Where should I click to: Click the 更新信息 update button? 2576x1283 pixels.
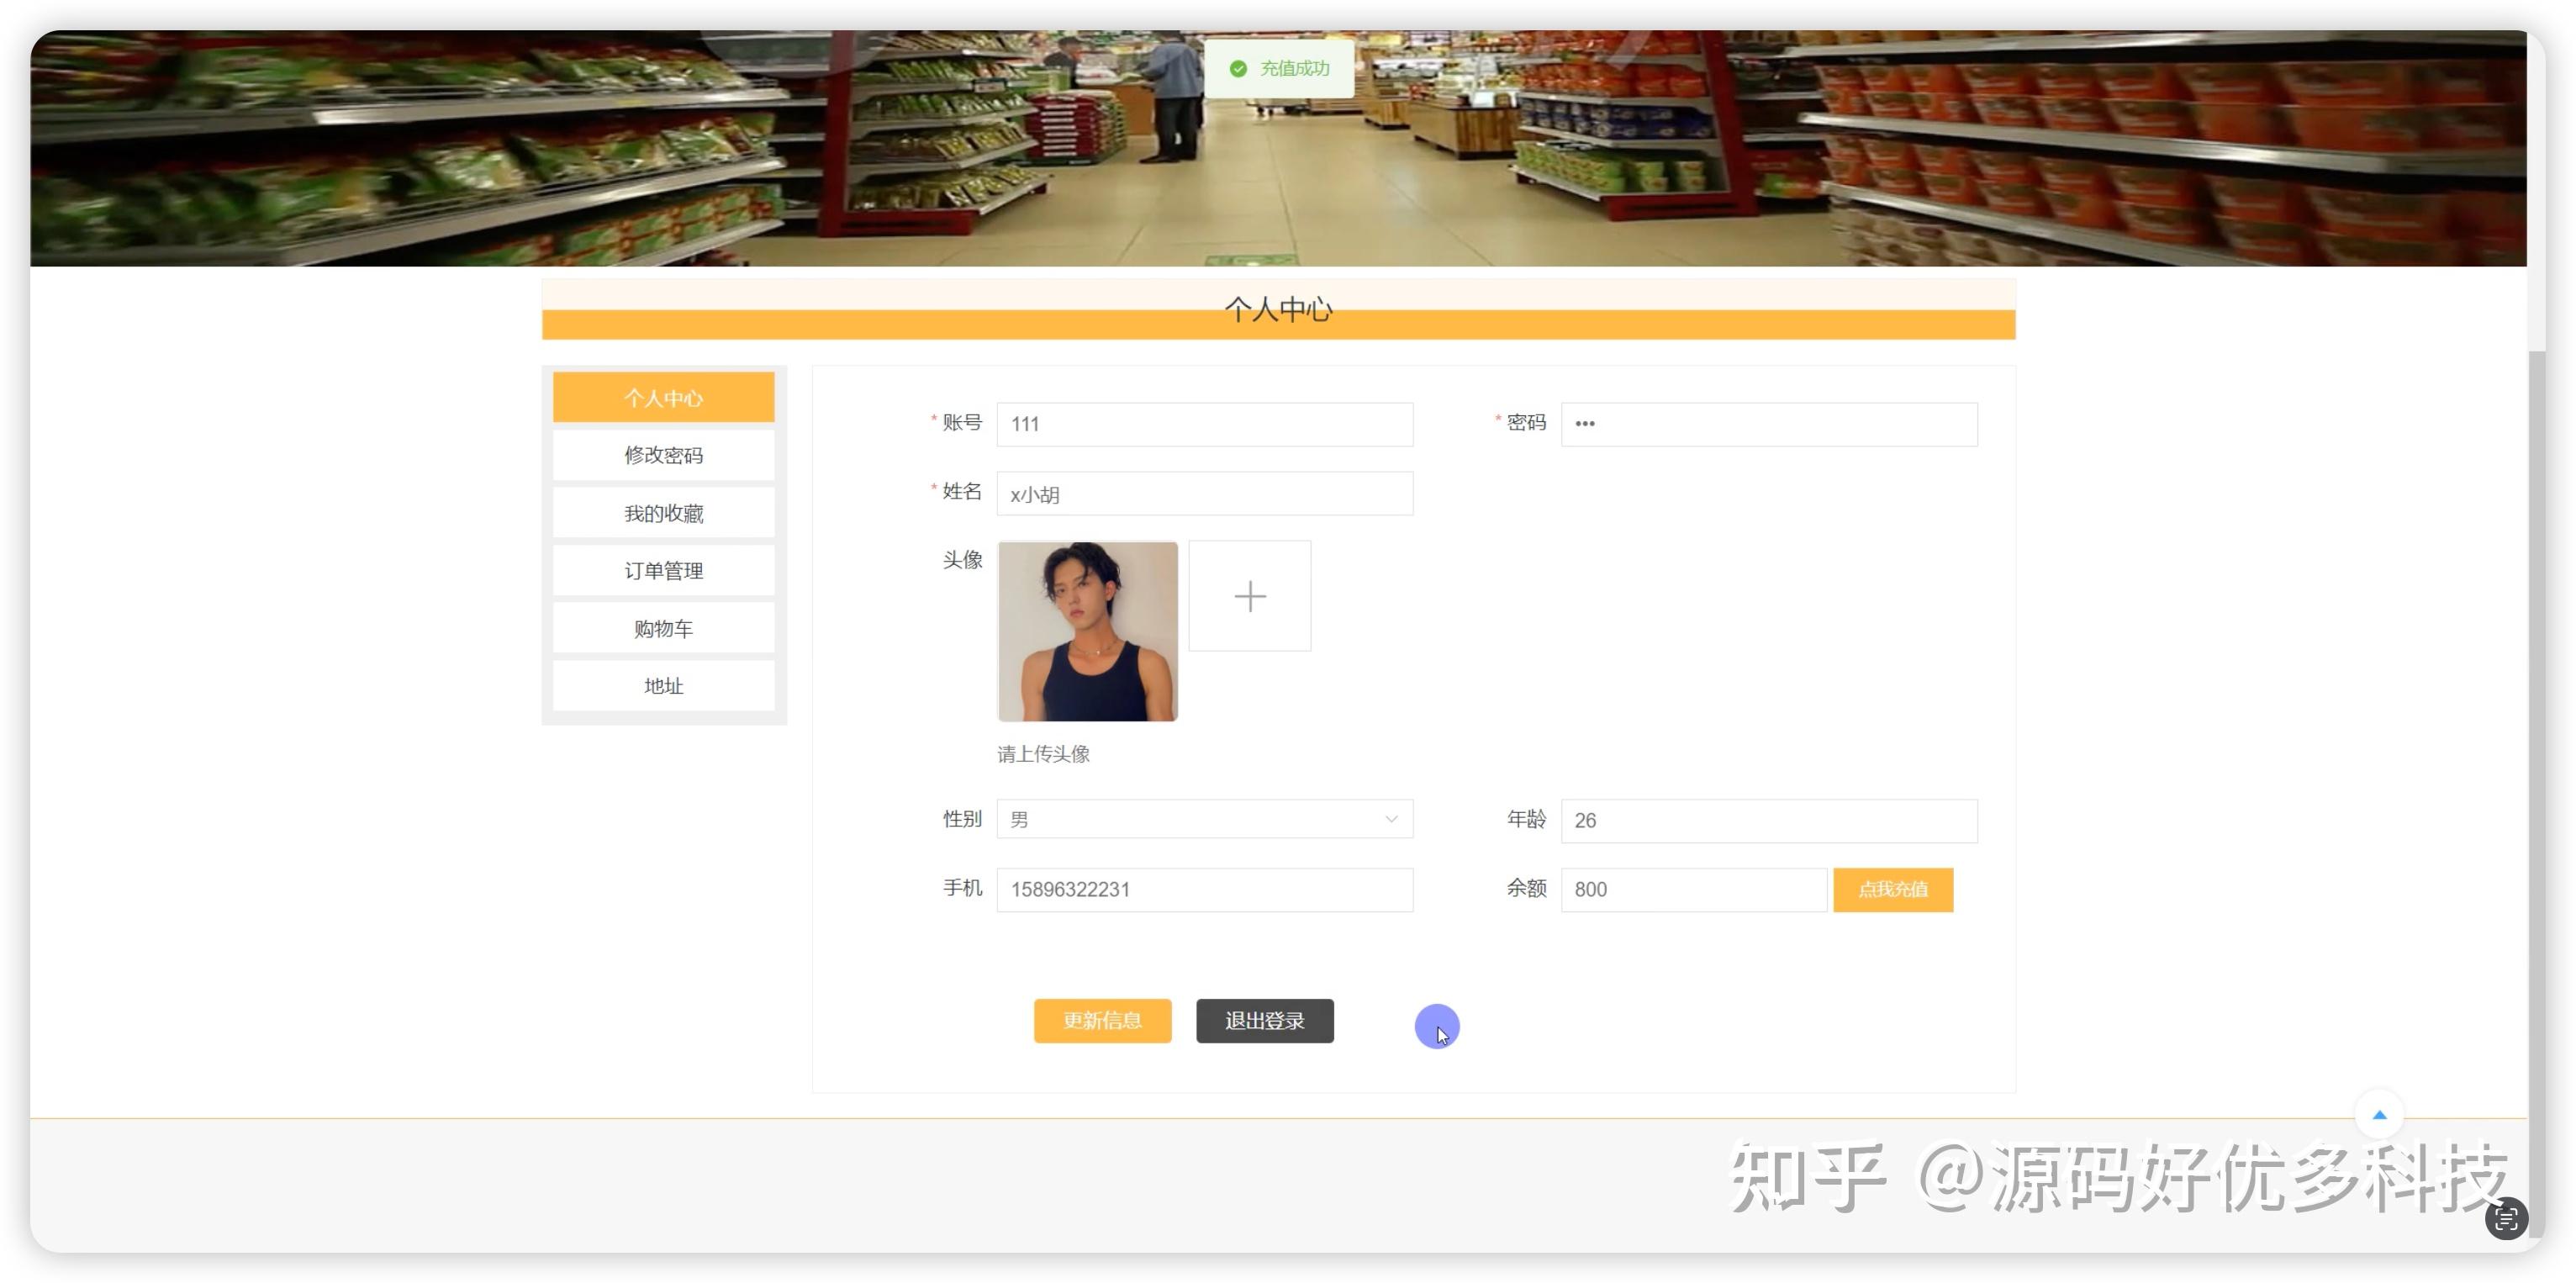coord(1102,1020)
